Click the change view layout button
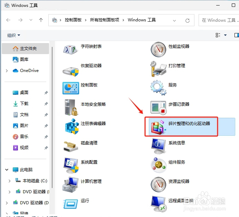The height and width of the screenshot is (217, 239). [218, 35]
